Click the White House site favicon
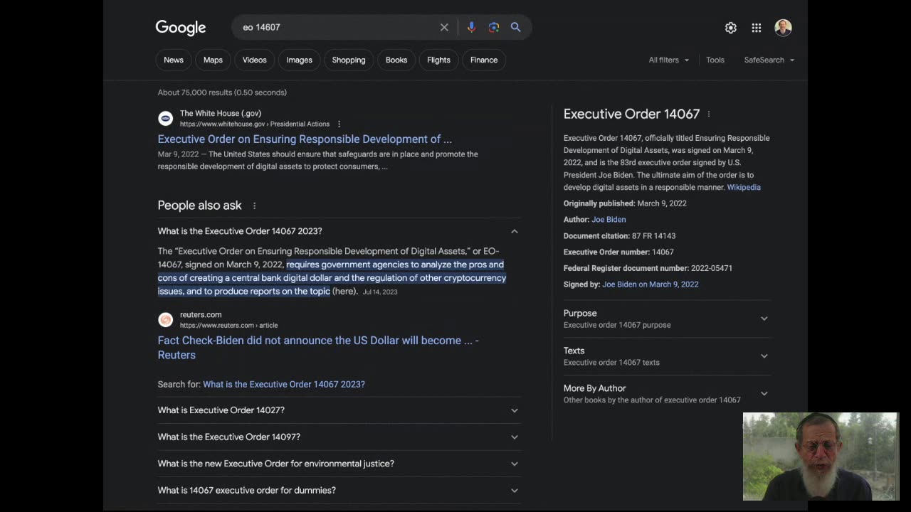 pyautogui.click(x=165, y=118)
